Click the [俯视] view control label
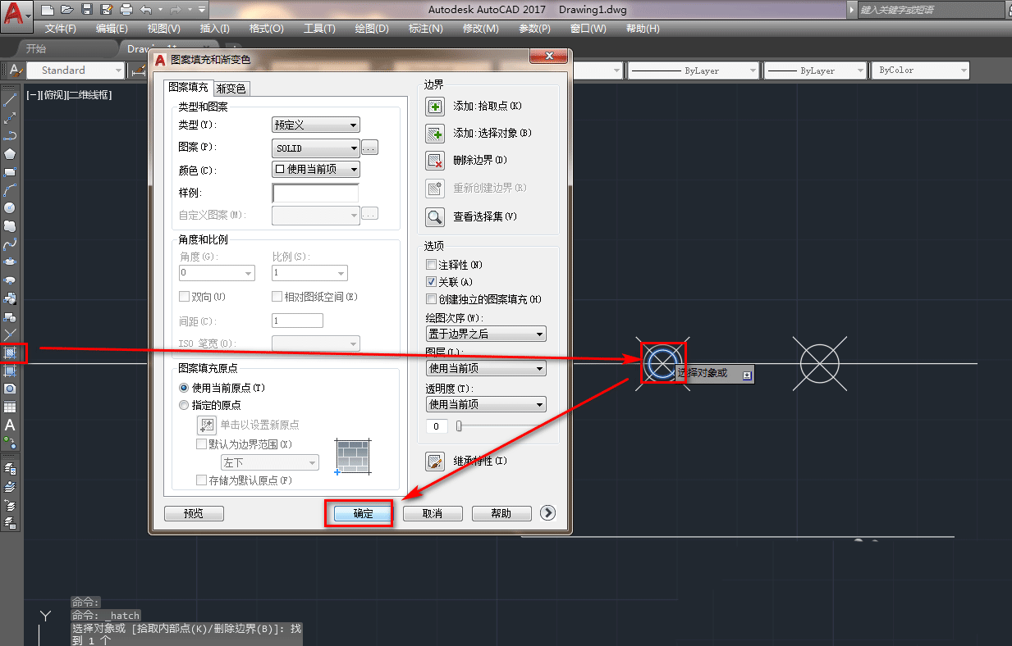Screen dimensions: 1012x646 [x=53, y=95]
